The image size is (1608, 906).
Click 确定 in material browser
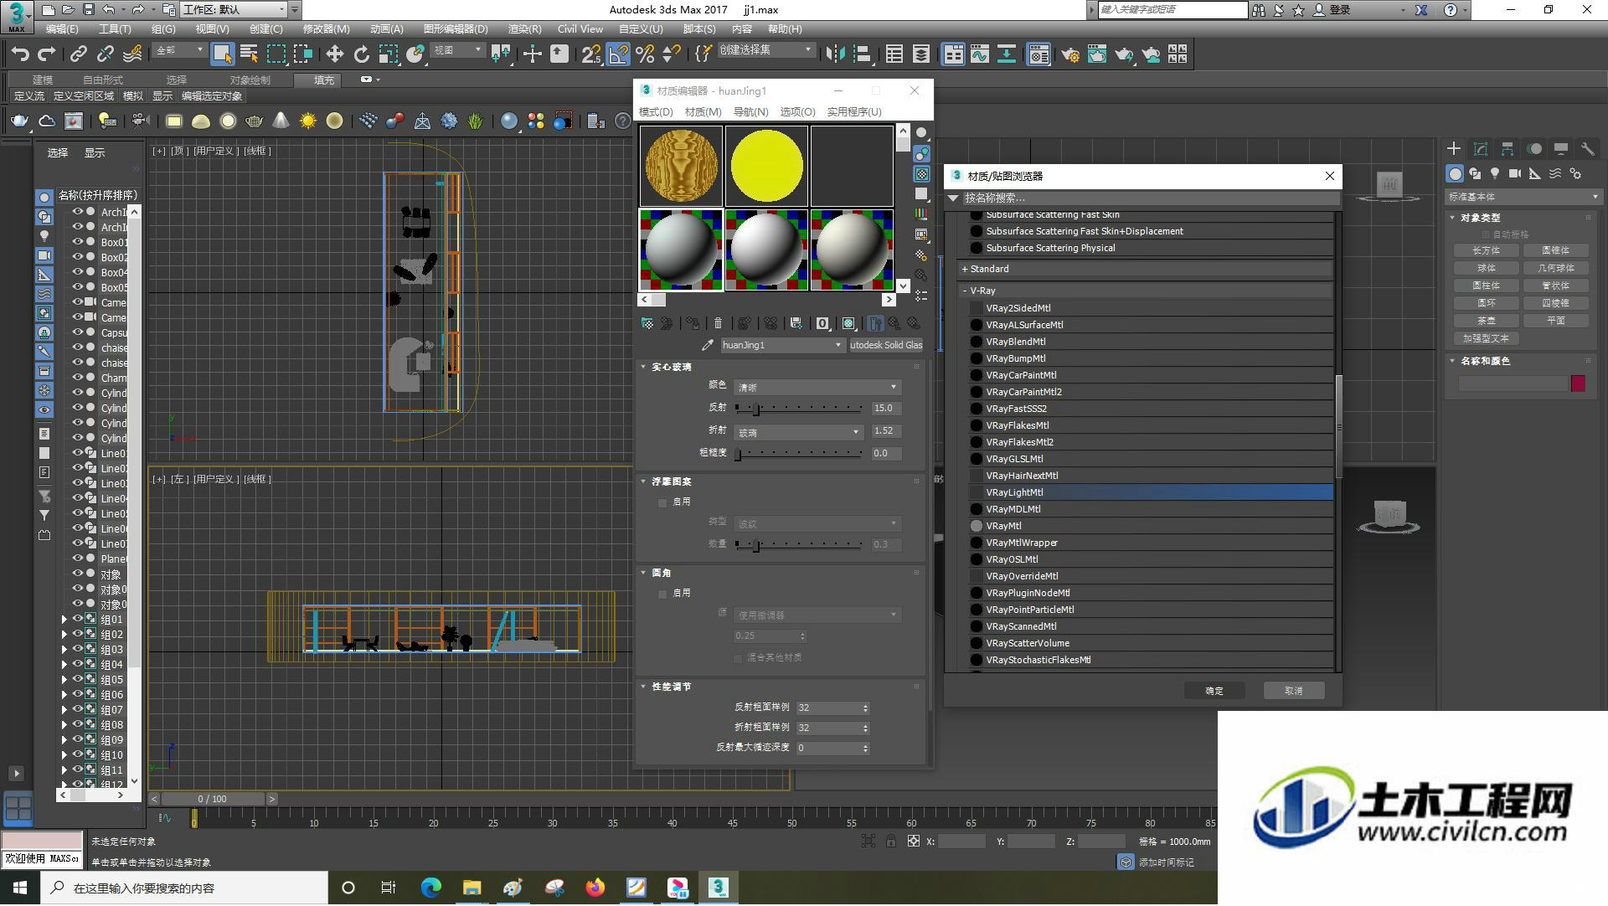tap(1214, 691)
